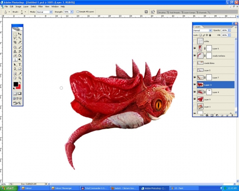Image resolution: width=239 pixels, height=191 pixels.
Task: Switch to Yahoo! Messenger taskbar button
Action: coord(65,188)
